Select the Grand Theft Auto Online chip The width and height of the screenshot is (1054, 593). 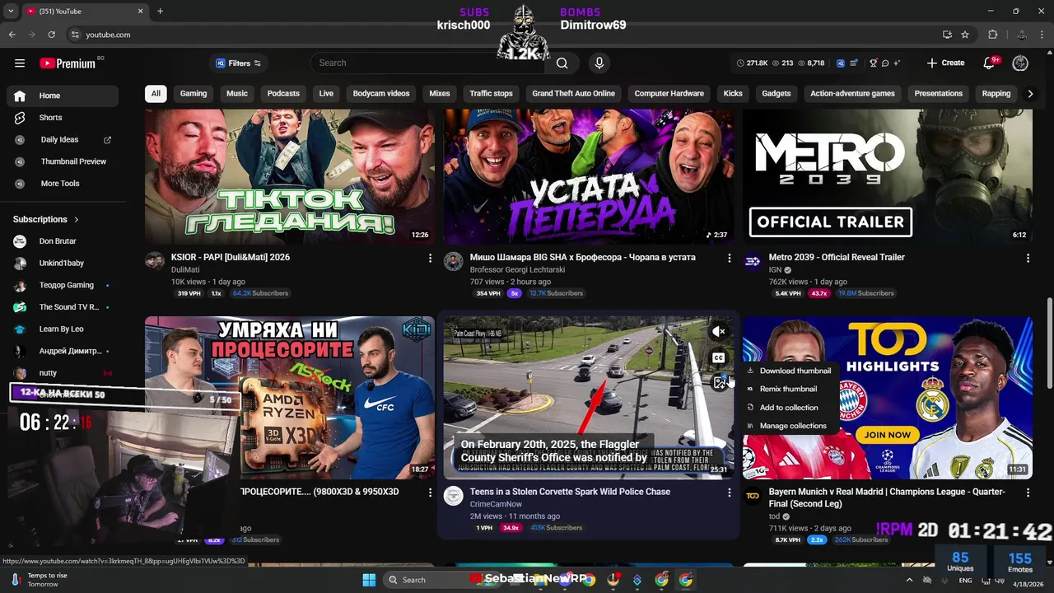573,94
